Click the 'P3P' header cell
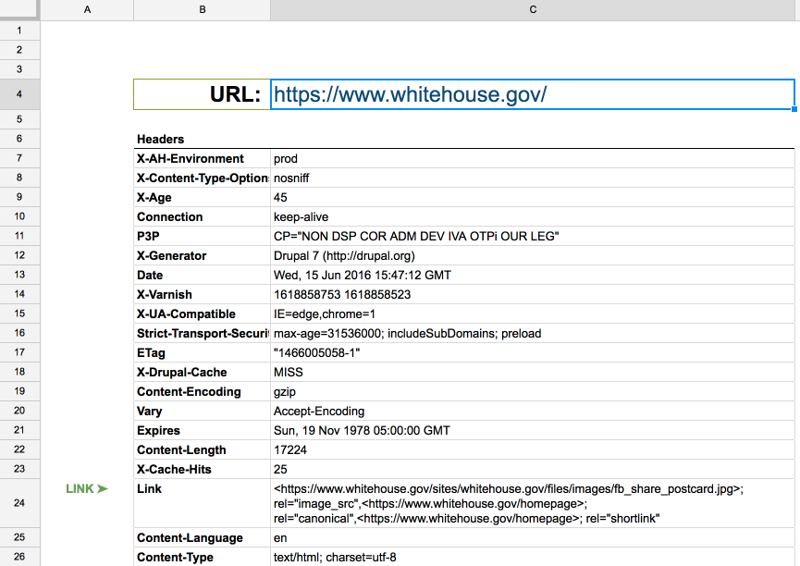Image resolution: width=800 pixels, height=566 pixels. (202, 237)
